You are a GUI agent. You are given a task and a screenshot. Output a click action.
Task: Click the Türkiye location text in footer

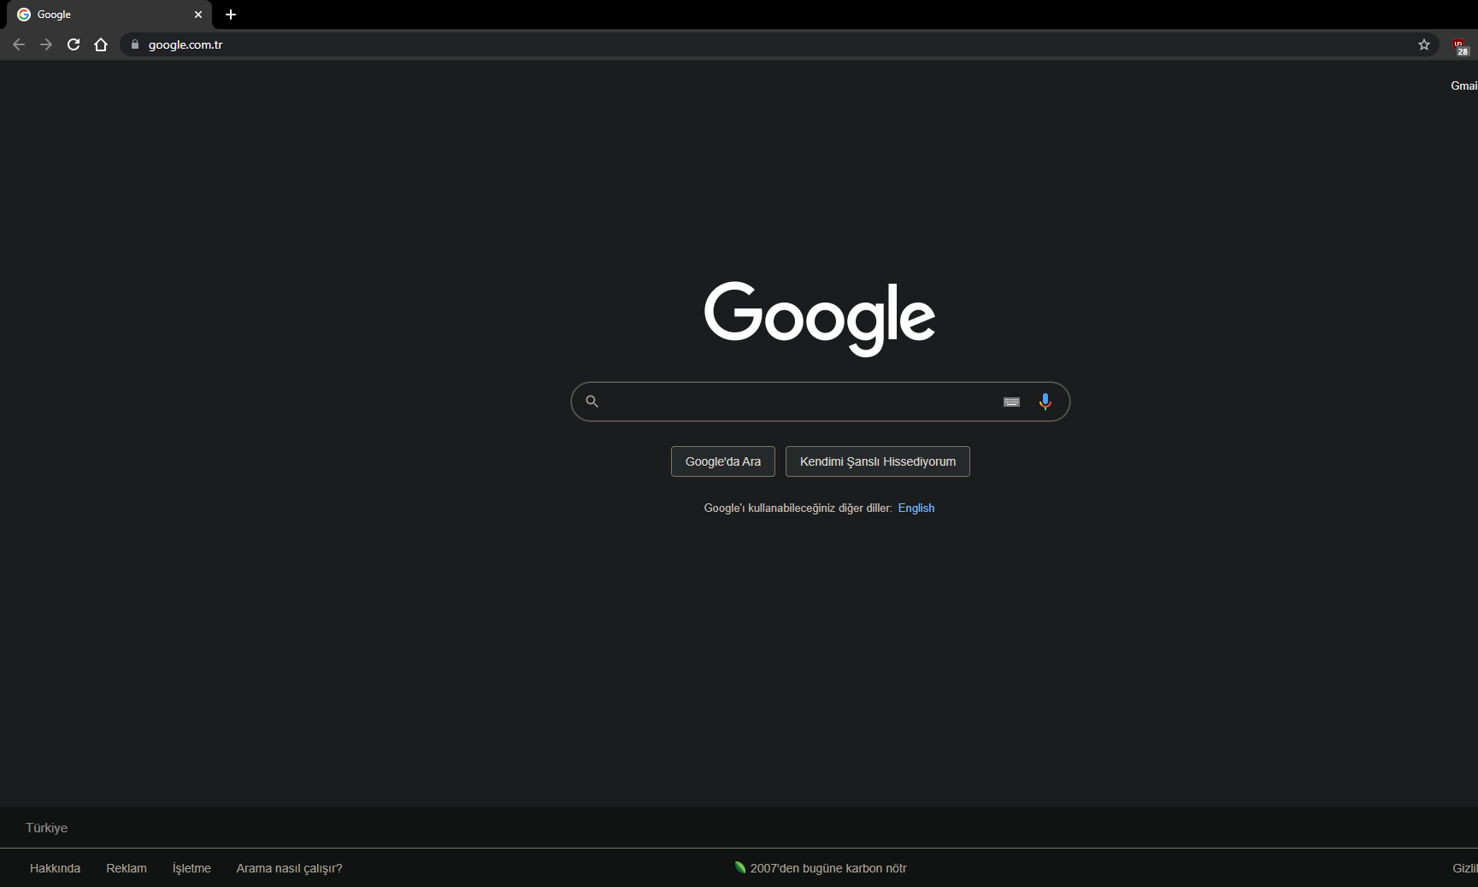pos(46,828)
